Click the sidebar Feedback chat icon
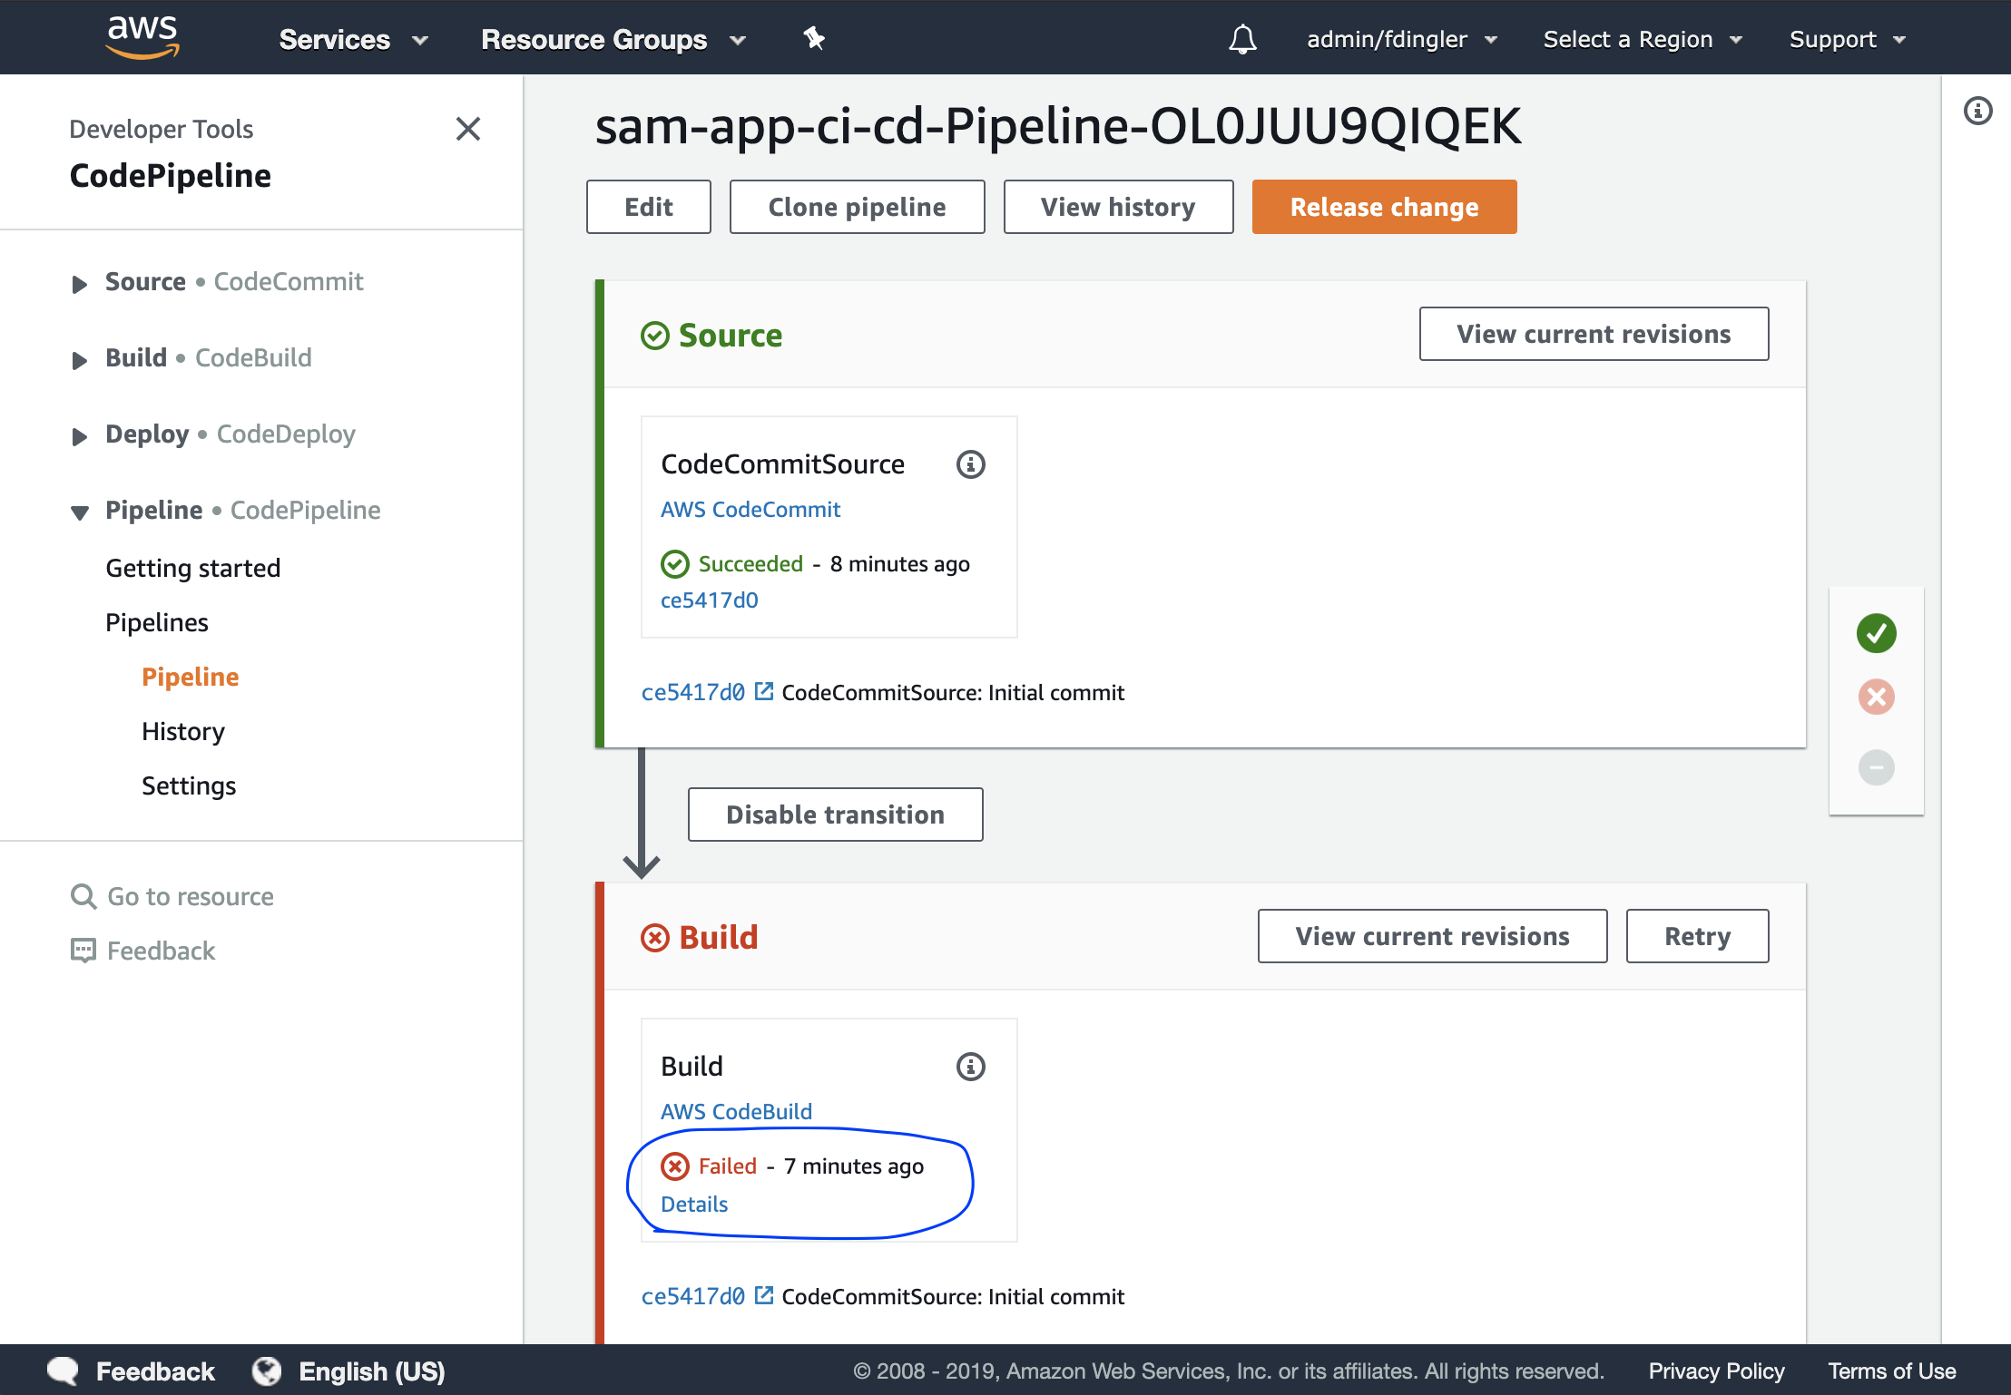 (83, 951)
